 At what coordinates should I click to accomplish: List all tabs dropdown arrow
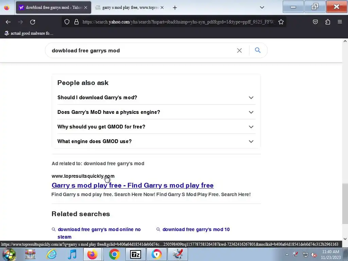click(x=262, y=7)
